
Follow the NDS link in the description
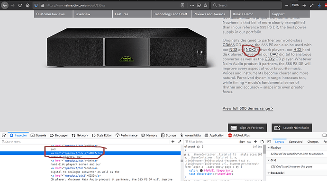(x=233, y=50)
